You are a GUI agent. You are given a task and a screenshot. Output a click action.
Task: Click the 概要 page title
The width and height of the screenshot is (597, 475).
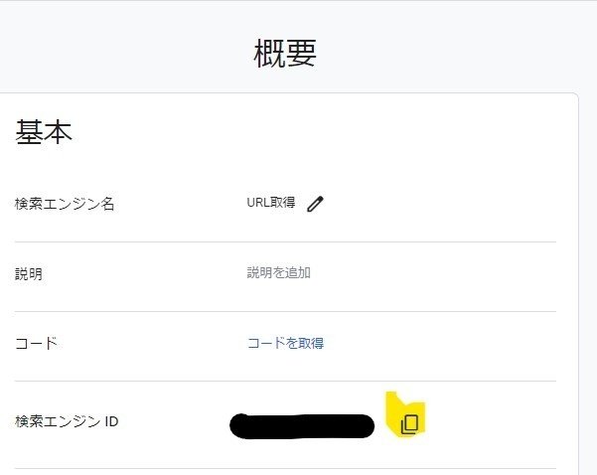click(284, 55)
